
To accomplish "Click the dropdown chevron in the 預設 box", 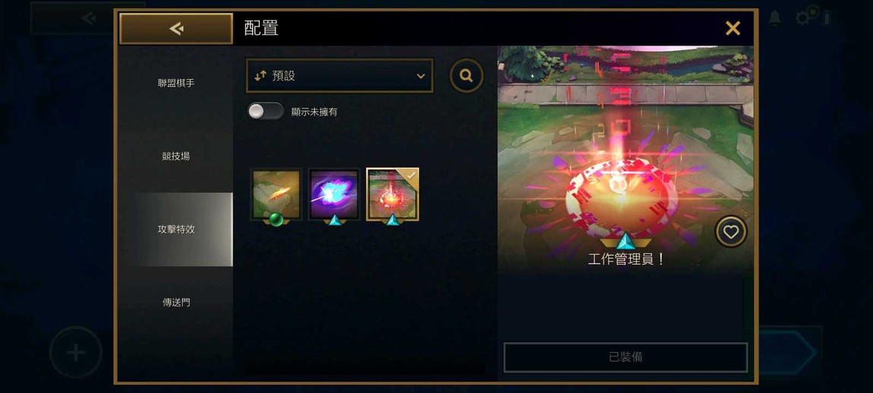I will tap(421, 77).
